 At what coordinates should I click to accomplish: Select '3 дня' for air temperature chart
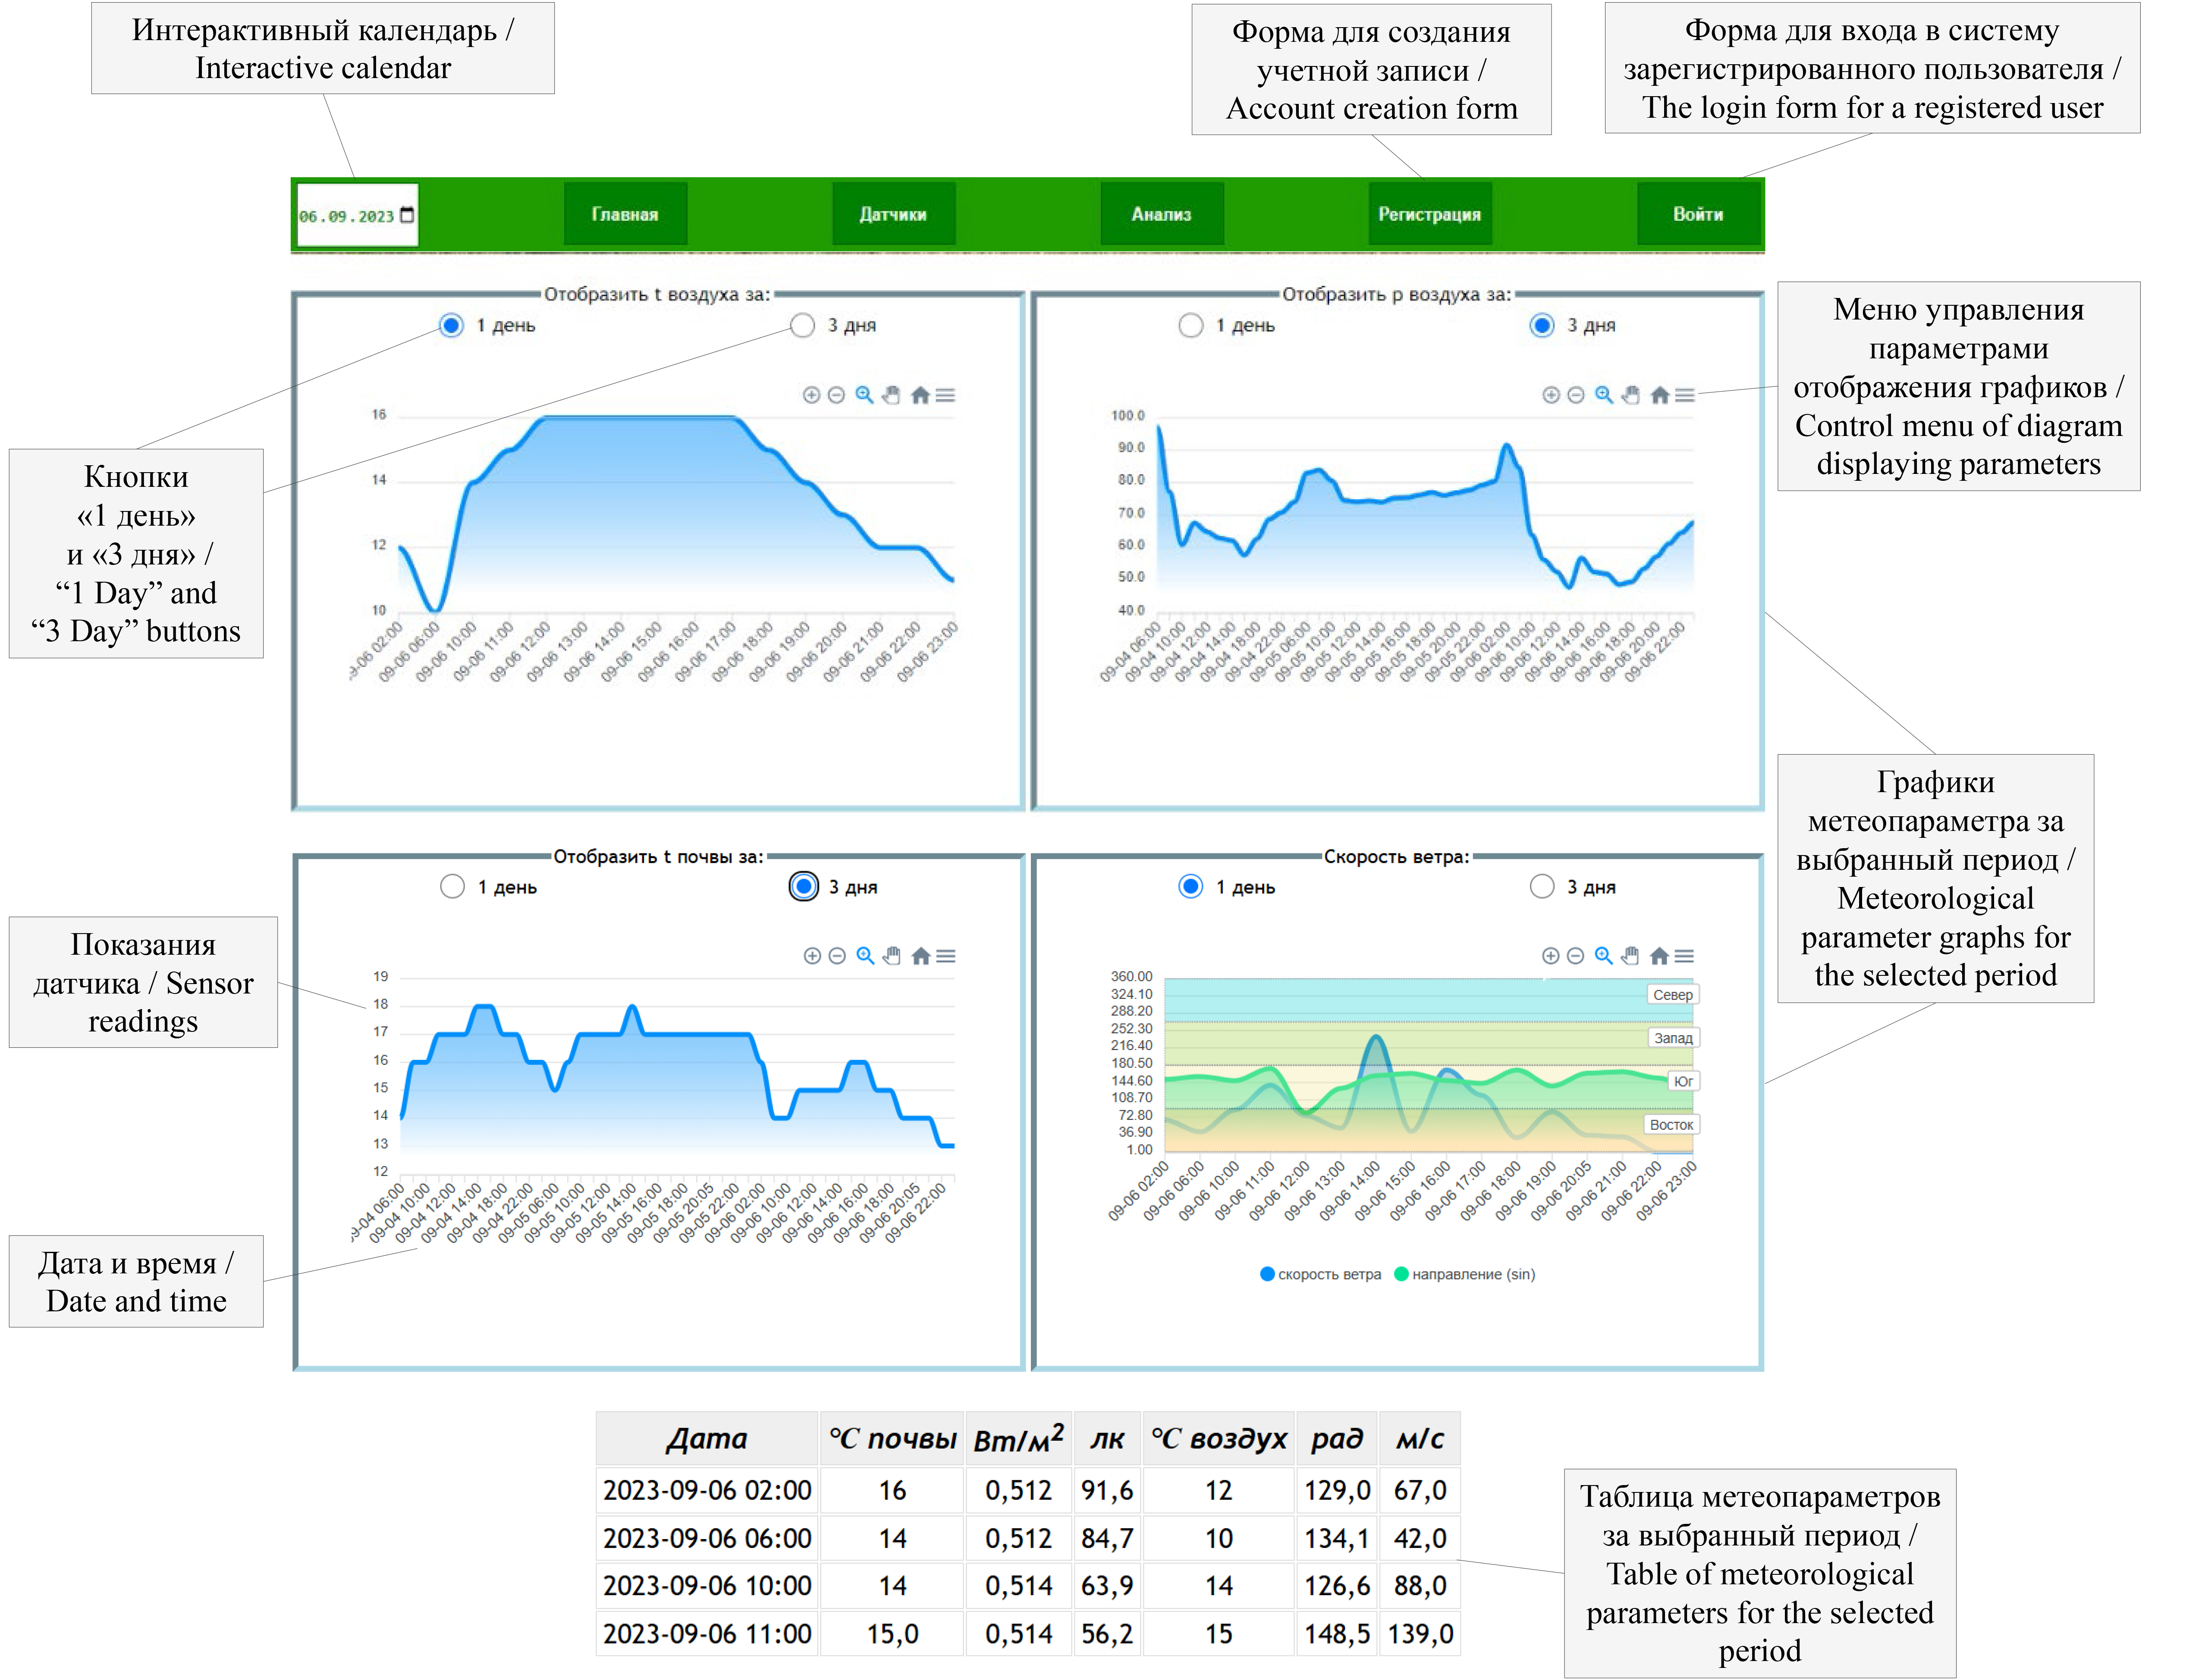802,325
